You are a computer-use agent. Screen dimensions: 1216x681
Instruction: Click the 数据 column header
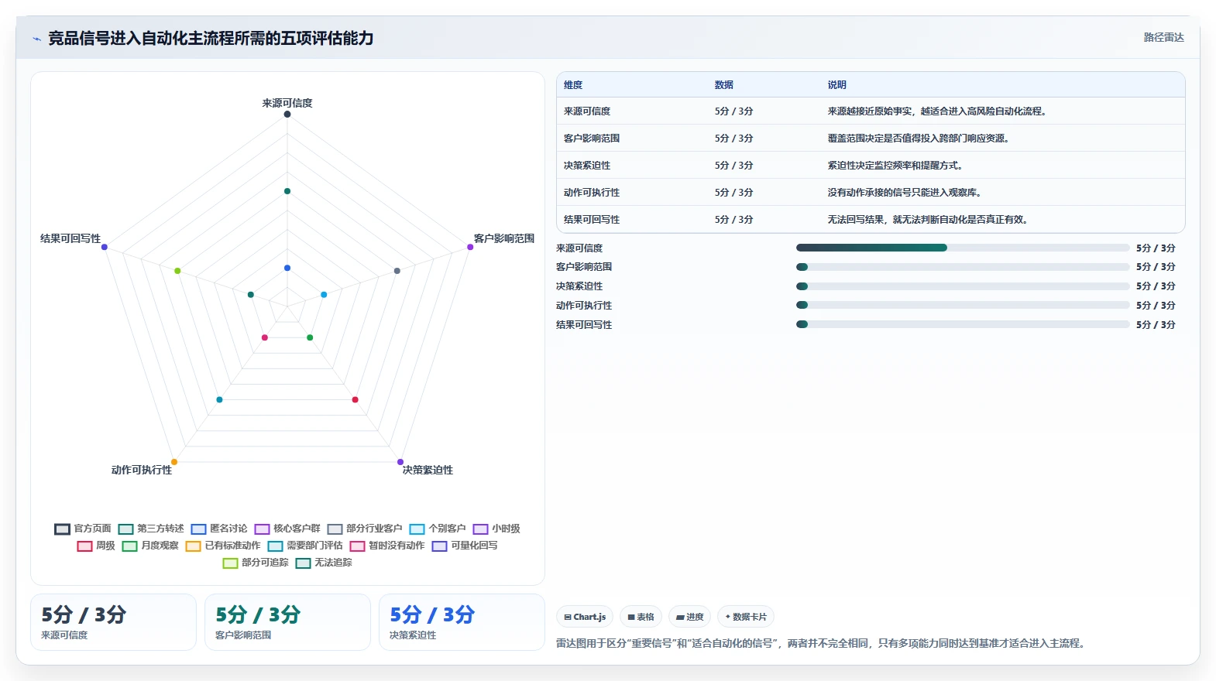pos(724,85)
